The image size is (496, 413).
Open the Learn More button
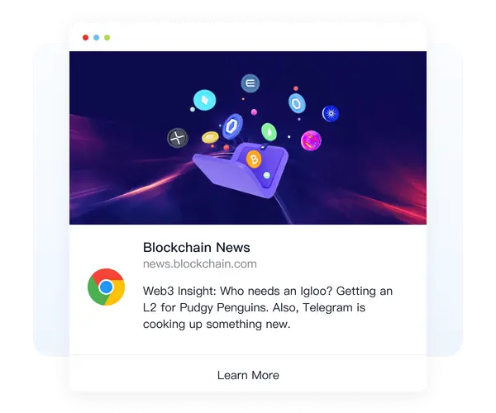248,375
